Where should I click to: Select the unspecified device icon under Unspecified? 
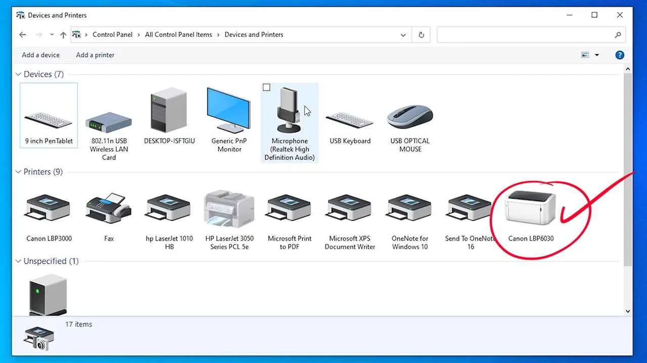click(49, 294)
